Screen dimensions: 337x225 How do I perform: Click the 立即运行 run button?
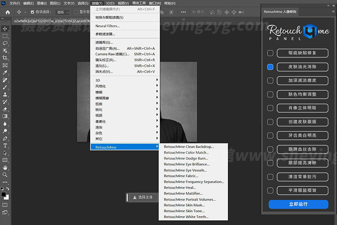(298, 204)
